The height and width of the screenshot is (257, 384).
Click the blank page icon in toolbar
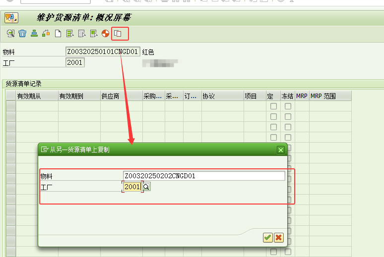coord(58,34)
